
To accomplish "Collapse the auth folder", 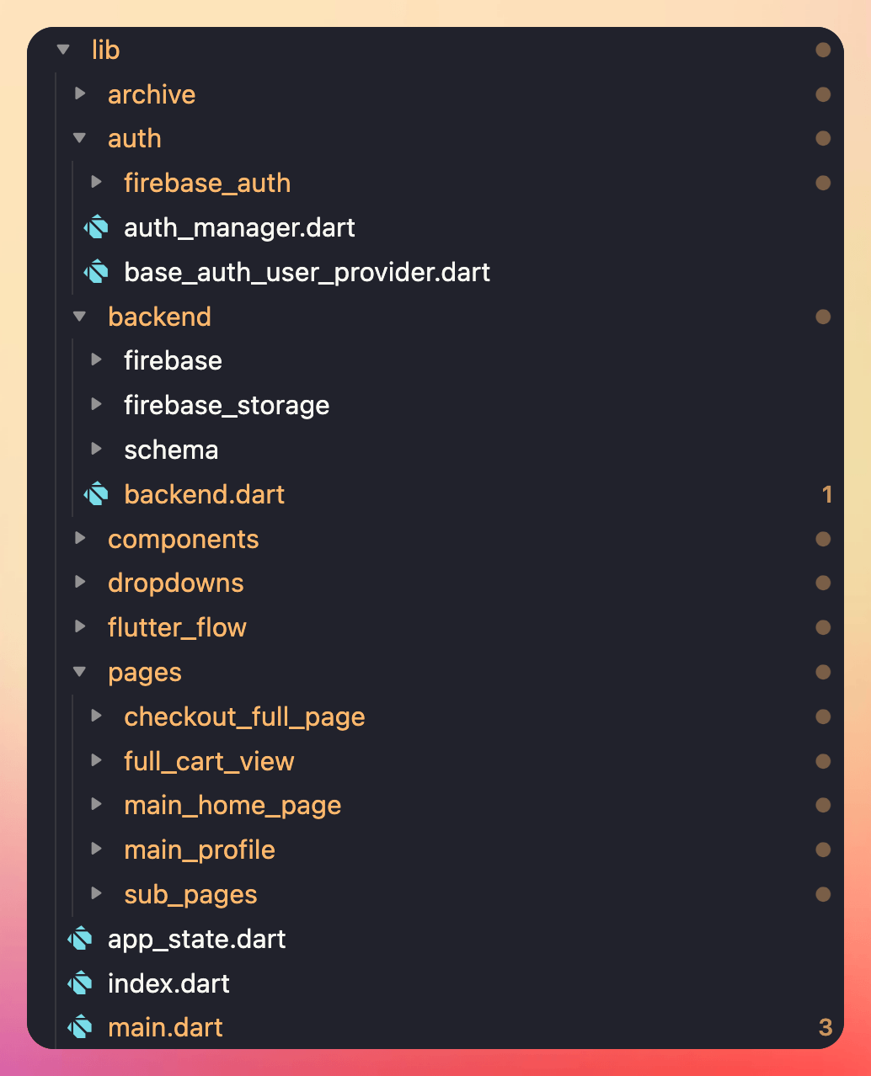I will (x=78, y=138).
